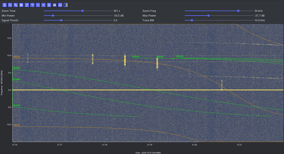Click the 15.0 frequency axis tick
This screenshot has width=284, height=154.
9,38
